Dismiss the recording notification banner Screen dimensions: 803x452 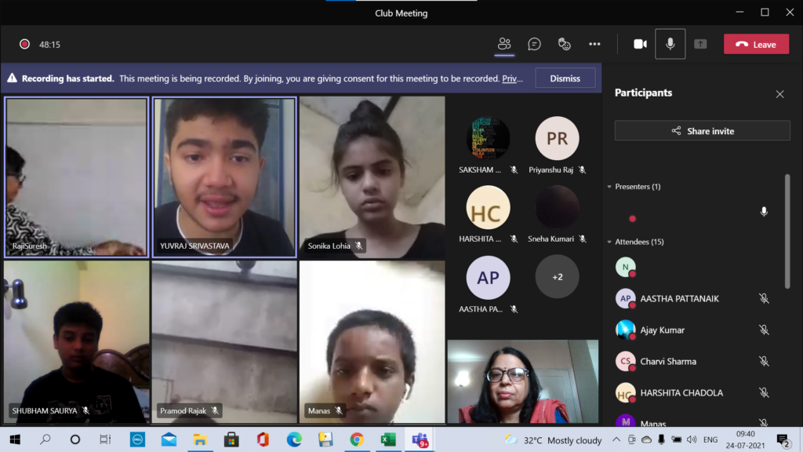[x=565, y=78]
